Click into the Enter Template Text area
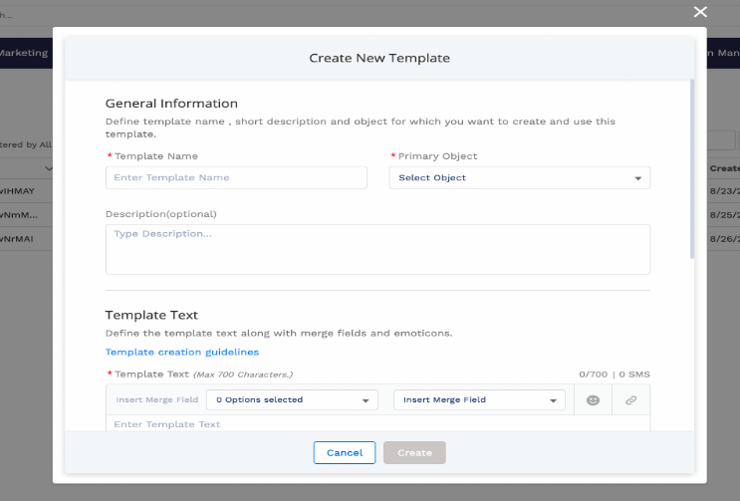Screen dimensions: 740x501 (377, 424)
